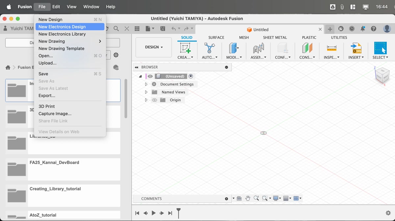This screenshot has height=221, width=395.
Task: Open Viewports layout dropdown
Action: click(x=298, y=198)
